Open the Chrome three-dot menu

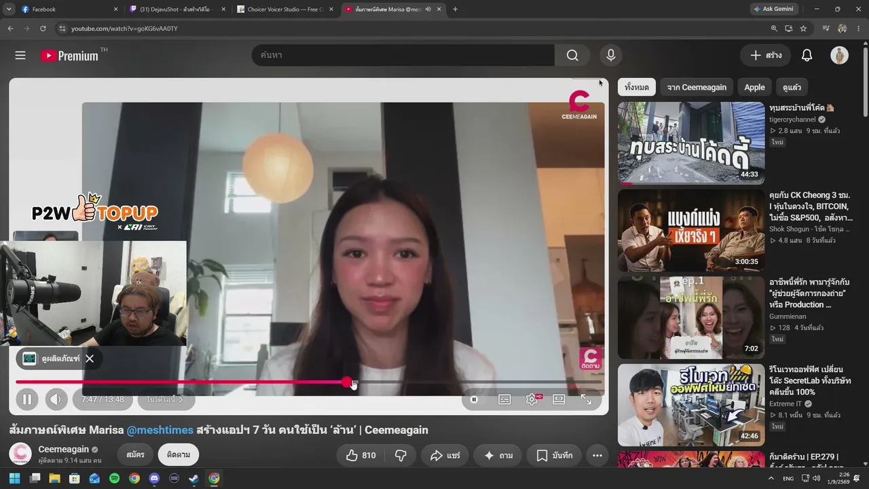[859, 29]
